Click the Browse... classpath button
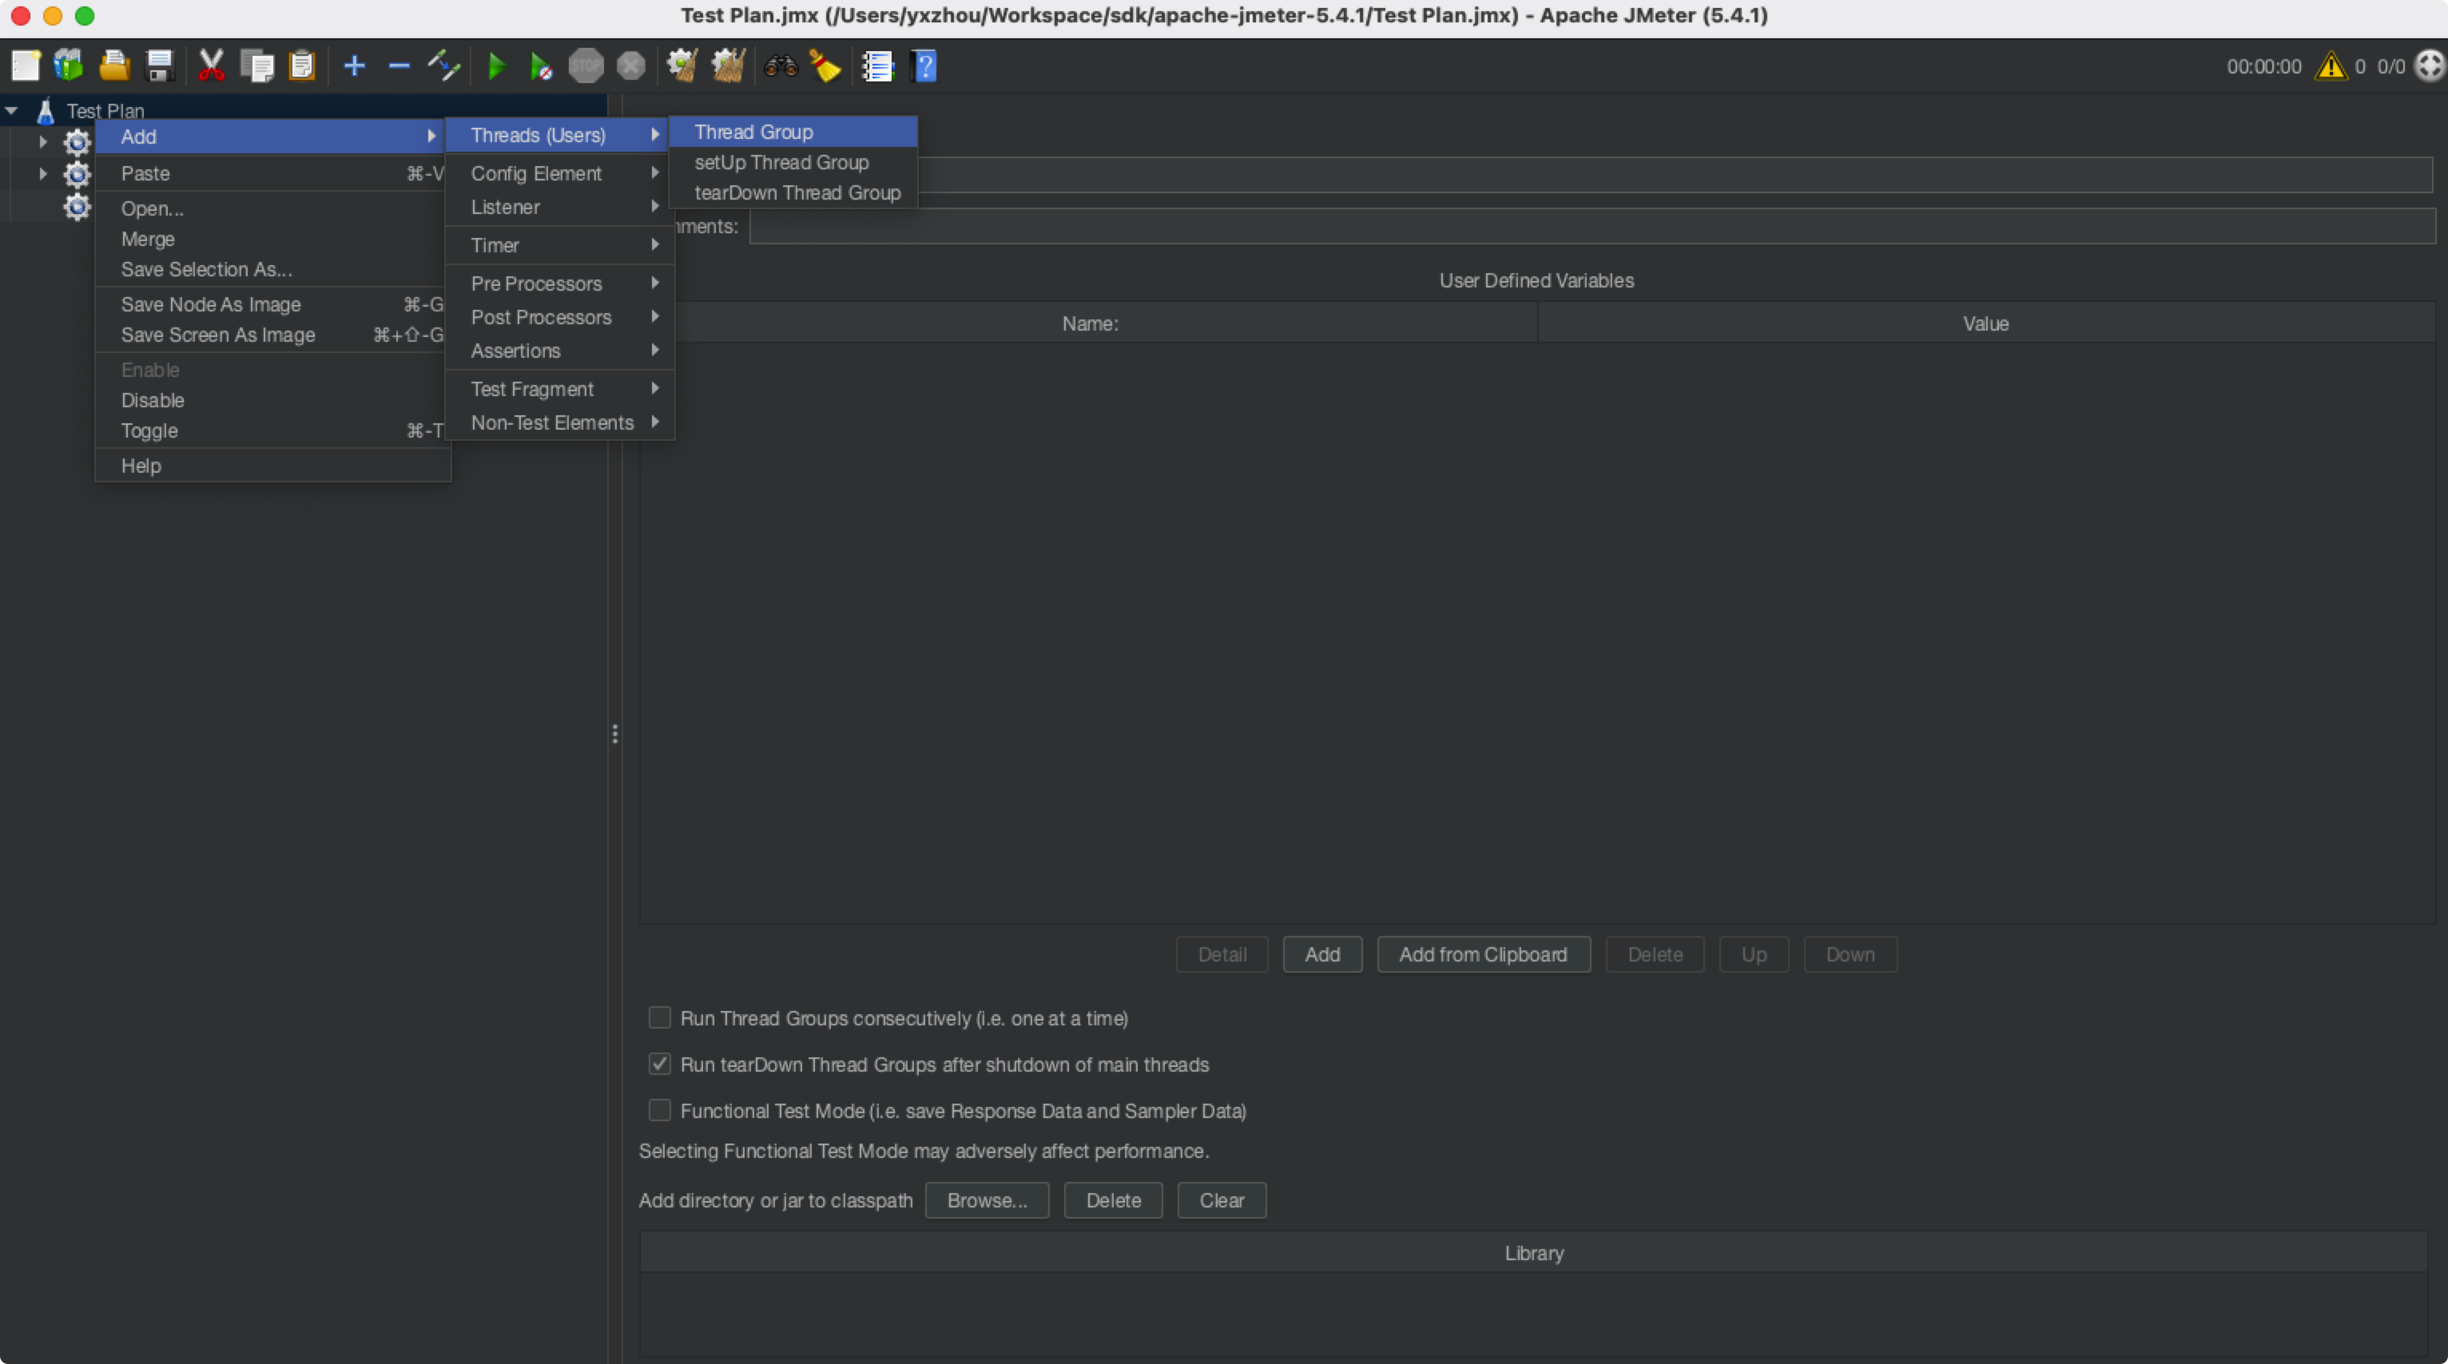The width and height of the screenshot is (2448, 1364). point(987,1200)
